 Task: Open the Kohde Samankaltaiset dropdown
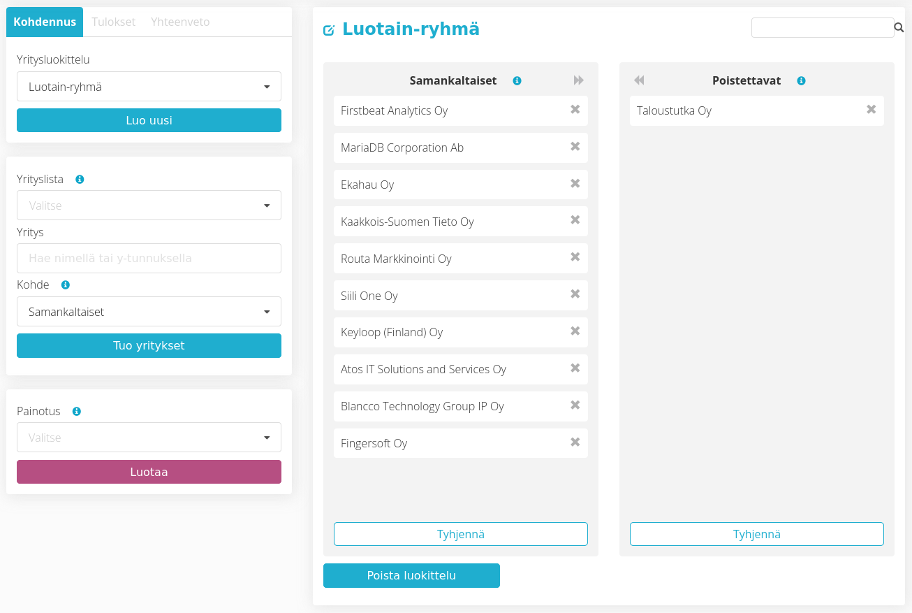pos(149,312)
